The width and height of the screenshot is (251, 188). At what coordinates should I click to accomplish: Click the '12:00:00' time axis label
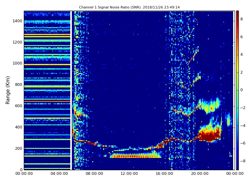[129, 174]
